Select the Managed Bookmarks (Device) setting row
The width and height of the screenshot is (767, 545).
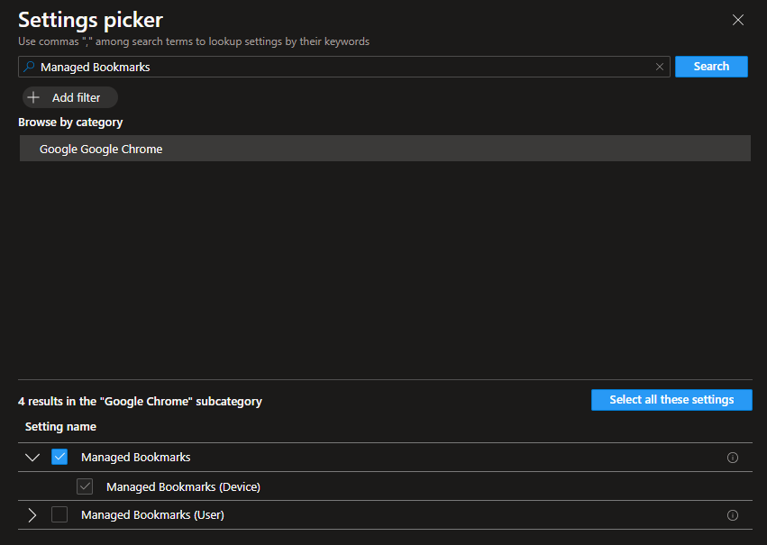(183, 486)
